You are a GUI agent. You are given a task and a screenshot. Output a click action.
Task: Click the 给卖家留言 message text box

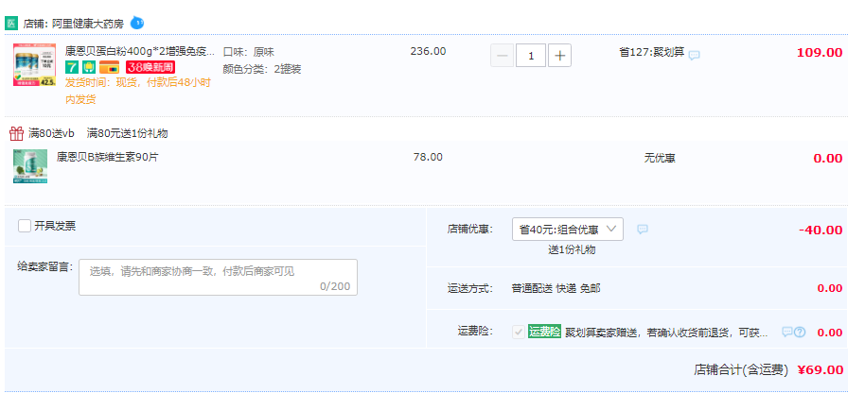(x=218, y=277)
